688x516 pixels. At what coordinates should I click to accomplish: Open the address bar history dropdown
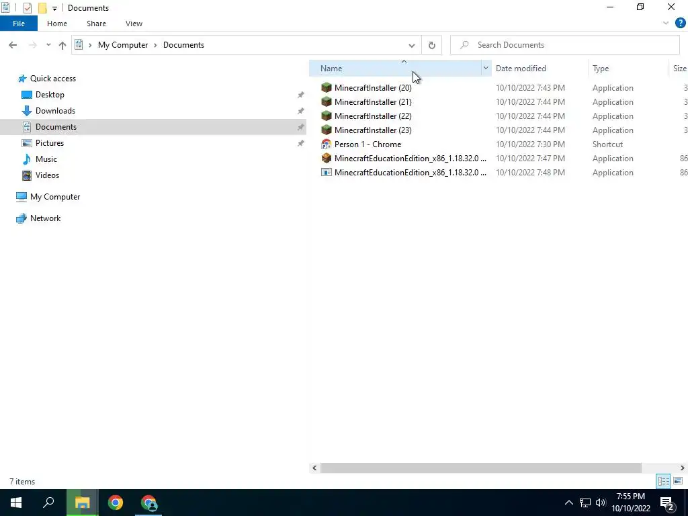pos(412,45)
